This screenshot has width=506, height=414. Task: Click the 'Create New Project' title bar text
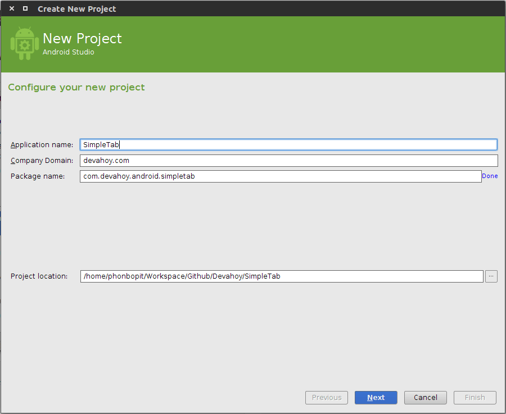click(77, 9)
